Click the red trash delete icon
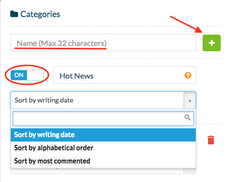The width and height of the screenshot is (230, 182). click(211, 140)
